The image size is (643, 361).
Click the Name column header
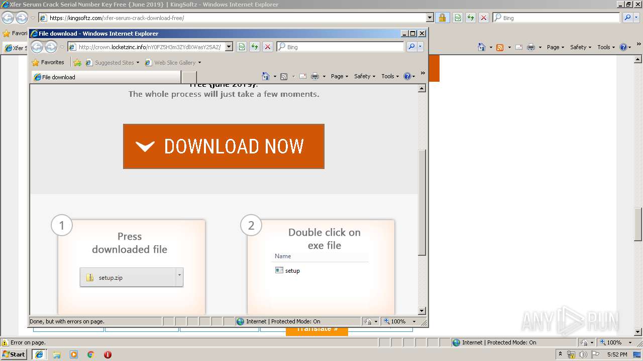pos(283,256)
